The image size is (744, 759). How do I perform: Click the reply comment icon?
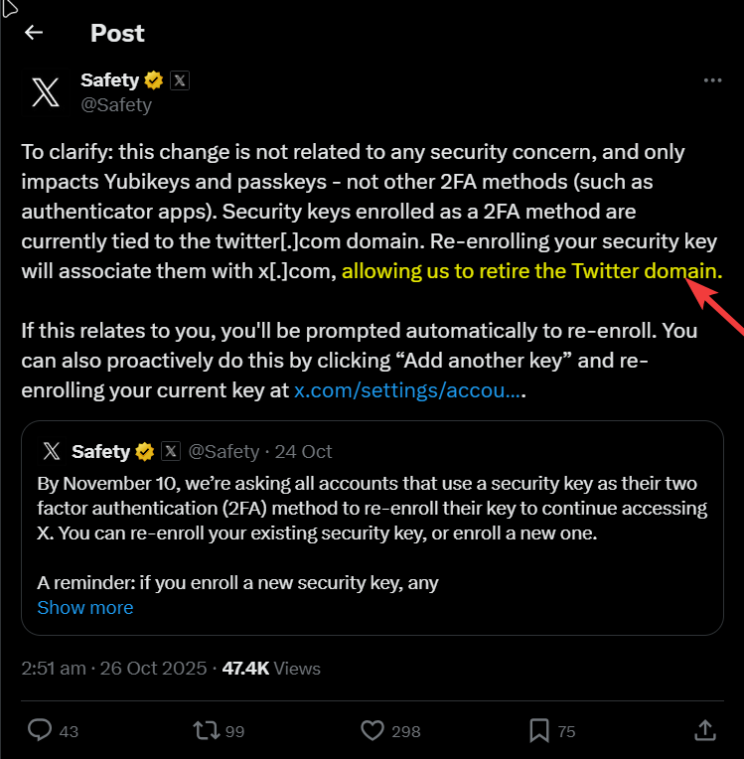click(x=40, y=731)
